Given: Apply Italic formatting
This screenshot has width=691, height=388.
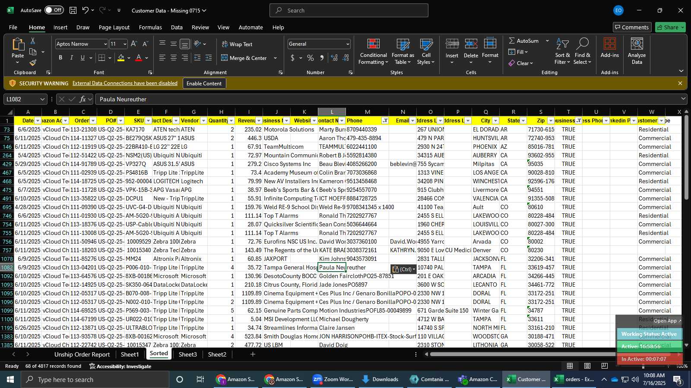Looking at the screenshot, I should pyautogui.click(x=71, y=58).
